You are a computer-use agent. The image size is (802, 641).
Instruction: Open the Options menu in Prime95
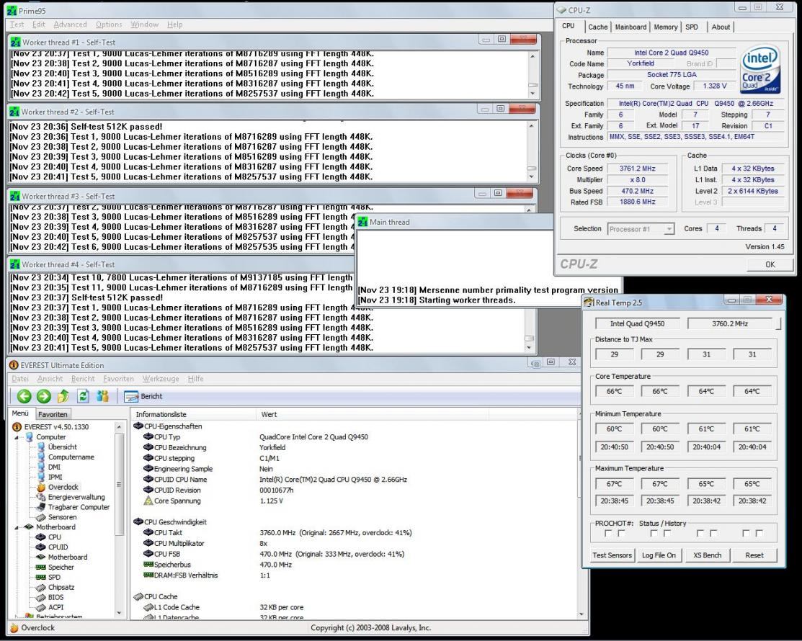click(109, 24)
